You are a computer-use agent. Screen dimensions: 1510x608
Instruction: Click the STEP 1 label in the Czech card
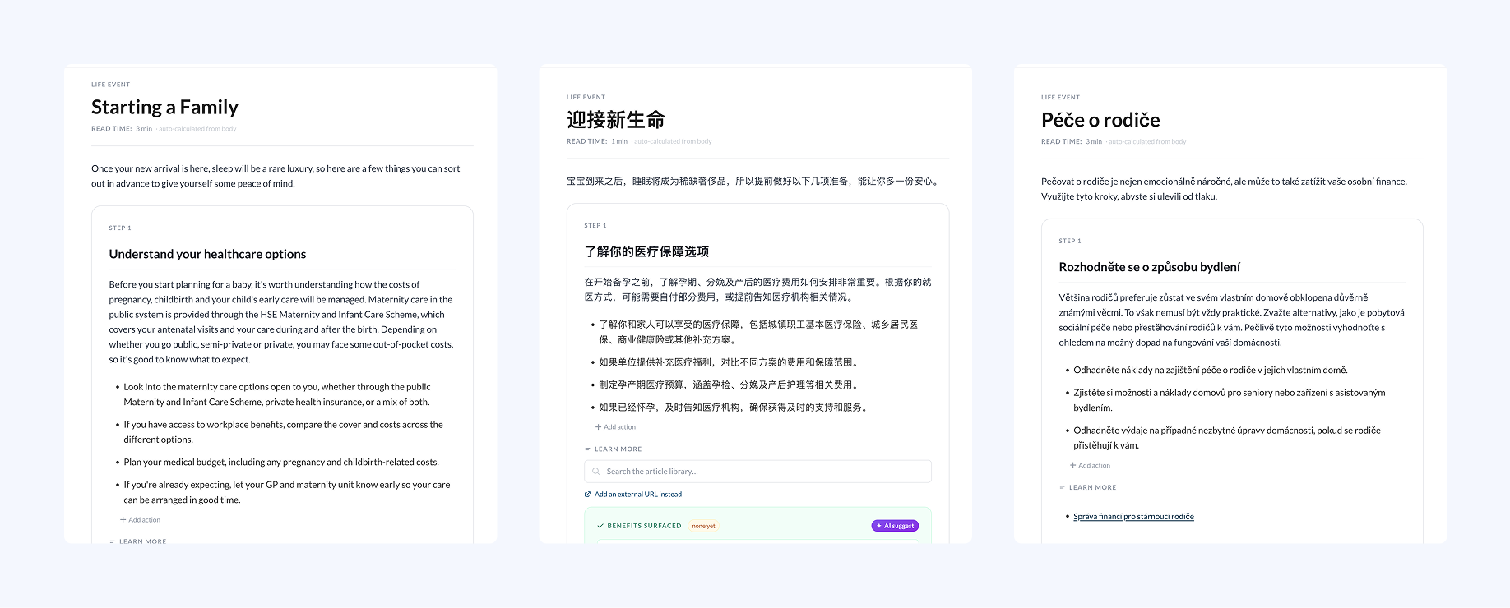(1070, 242)
